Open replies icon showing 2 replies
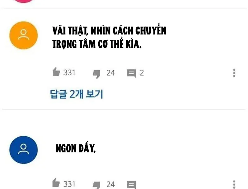This screenshot has height=189, width=248. point(131,73)
